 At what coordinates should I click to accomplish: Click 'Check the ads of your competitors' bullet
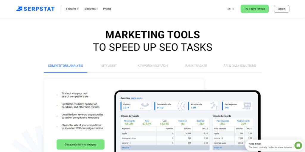[82, 127]
